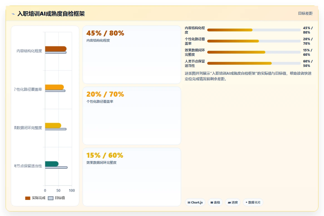Viewport: 324px width, 216px height.
Task: Click the 60% / 50% progress value
Action: click(x=308, y=64)
